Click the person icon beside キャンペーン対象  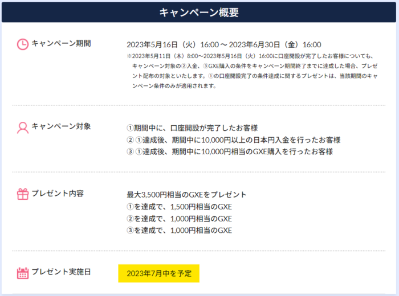click(23, 128)
